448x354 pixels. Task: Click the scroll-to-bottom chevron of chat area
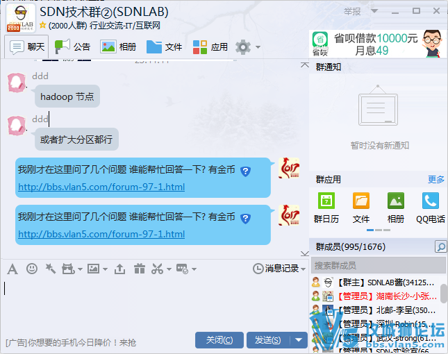coord(305,253)
